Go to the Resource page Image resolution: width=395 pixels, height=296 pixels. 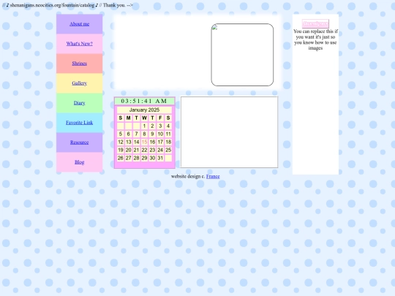click(x=79, y=143)
